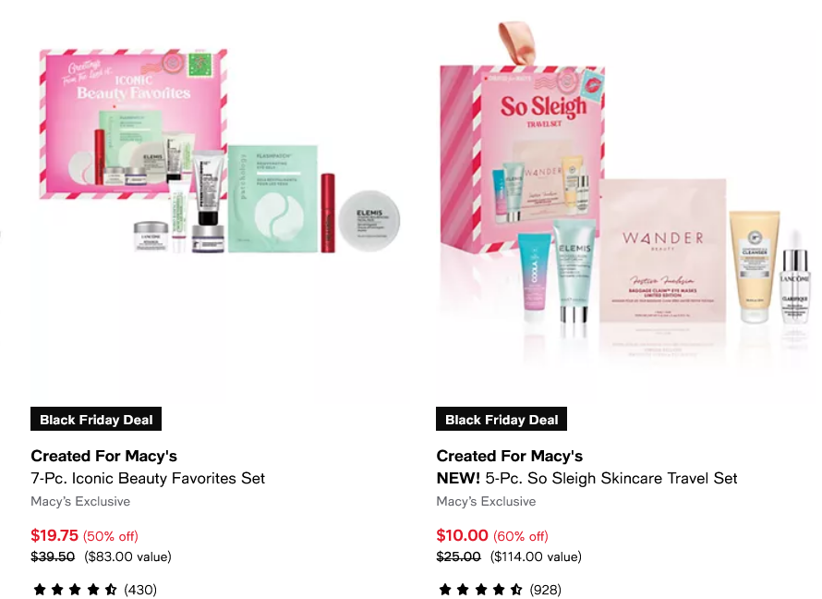The width and height of the screenshot is (822, 599).
Task: Click the pink Iconic Beauty Favorites box
Action: 133,125
